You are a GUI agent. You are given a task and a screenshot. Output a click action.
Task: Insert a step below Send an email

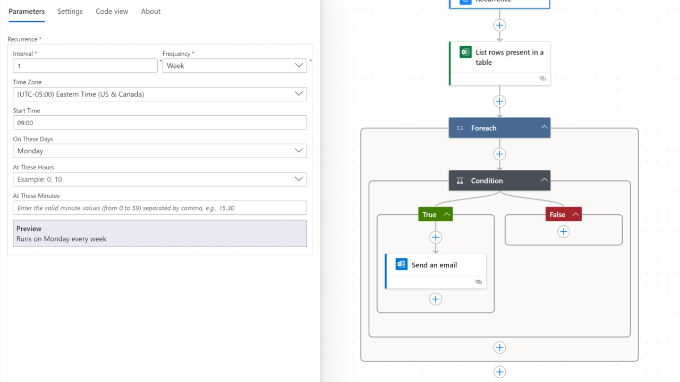tap(436, 299)
